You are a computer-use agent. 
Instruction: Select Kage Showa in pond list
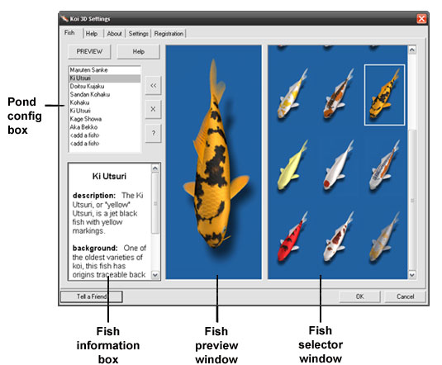tap(86, 119)
